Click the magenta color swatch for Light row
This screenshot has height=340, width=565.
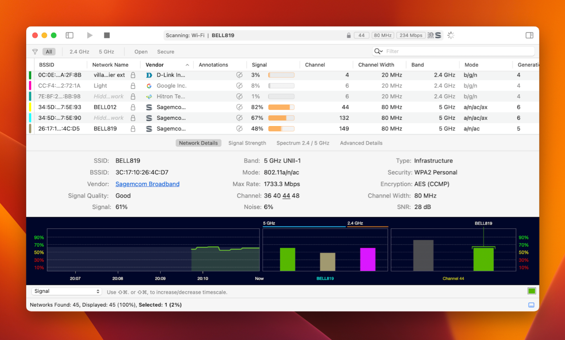click(30, 86)
